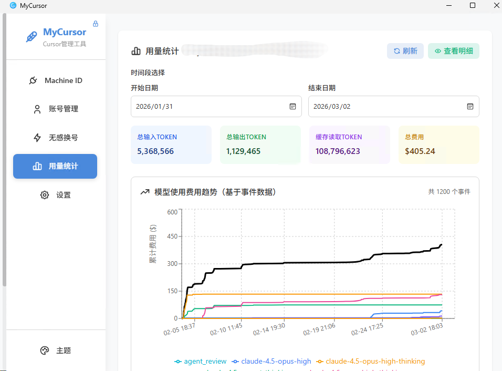Click the bar chart icon in 用量统计 heading
This screenshot has height=371, width=502.
[x=136, y=51]
